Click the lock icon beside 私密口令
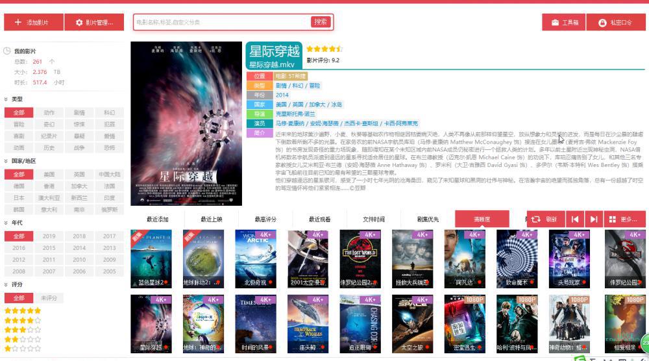The image size is (649, 361). click(602, 23)
